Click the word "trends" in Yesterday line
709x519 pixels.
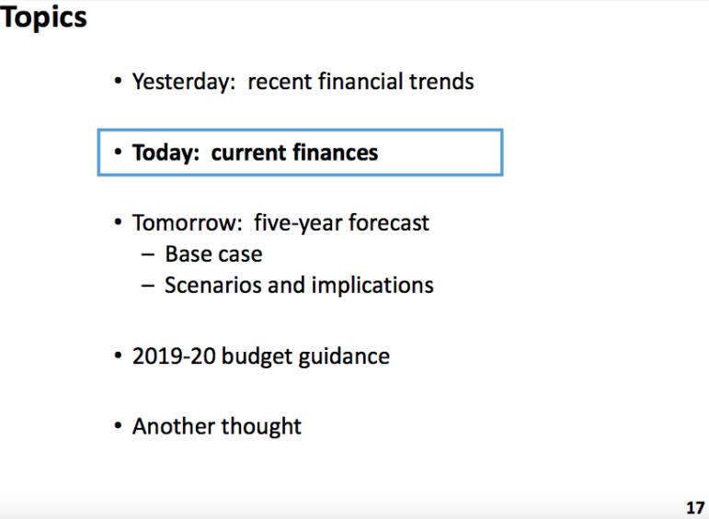441,82
